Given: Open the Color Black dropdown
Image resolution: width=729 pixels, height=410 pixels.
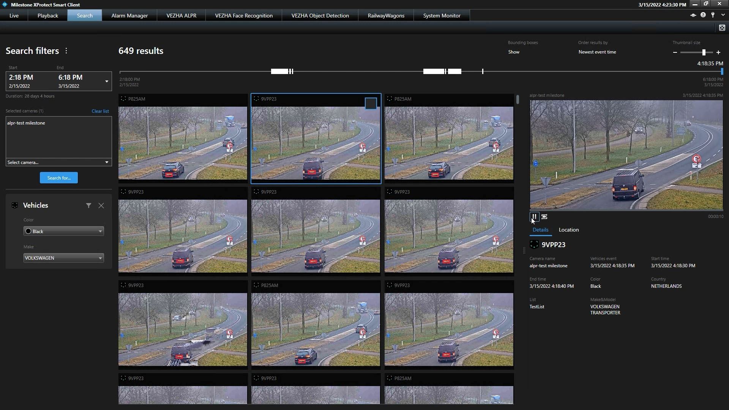Looking at the screenshot, I should (63, 231).
